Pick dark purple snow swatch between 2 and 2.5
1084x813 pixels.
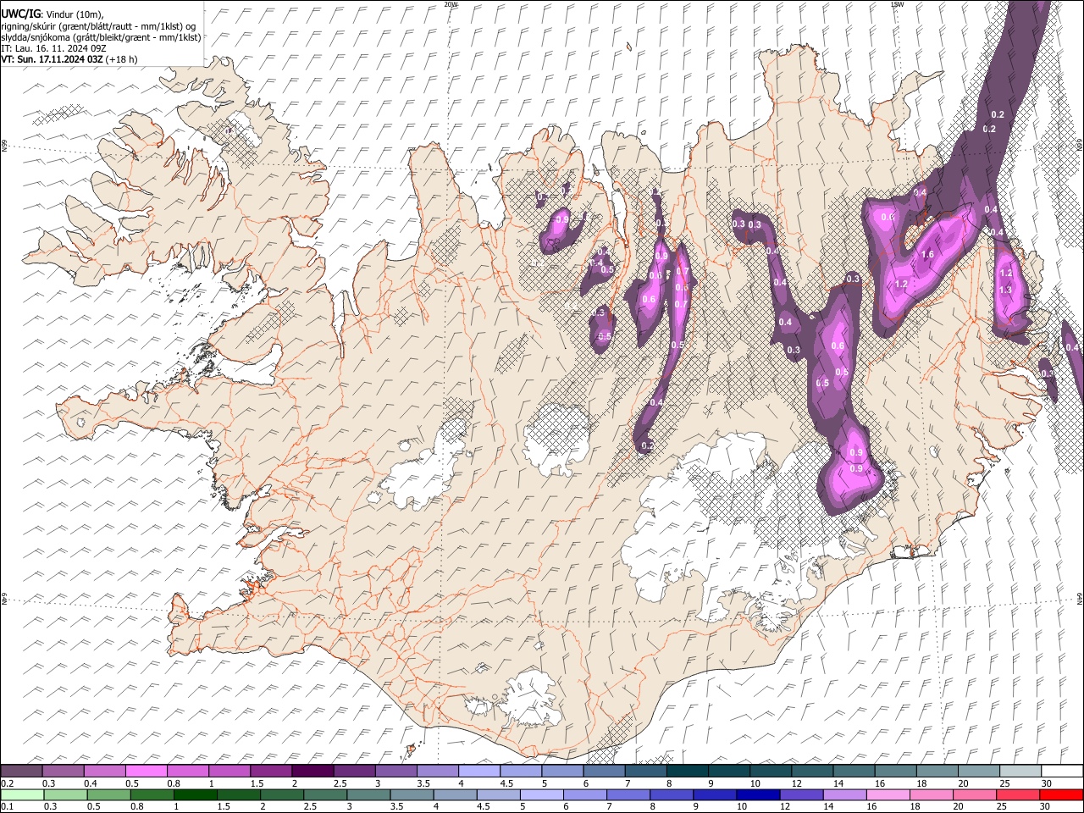pyautogui.click(x=312, y=771)
